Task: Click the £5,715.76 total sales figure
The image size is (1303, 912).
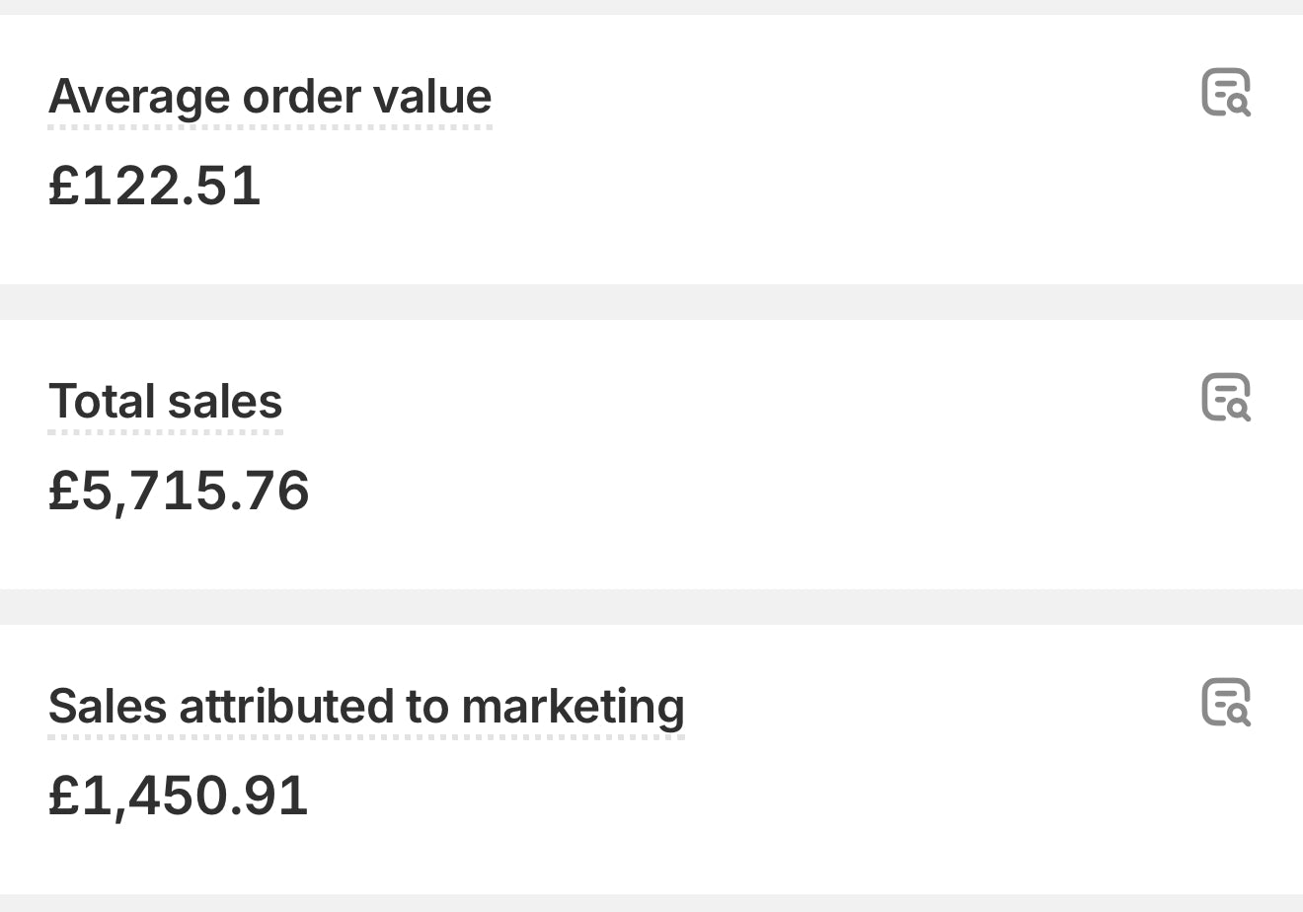Action: click(179, 491)
